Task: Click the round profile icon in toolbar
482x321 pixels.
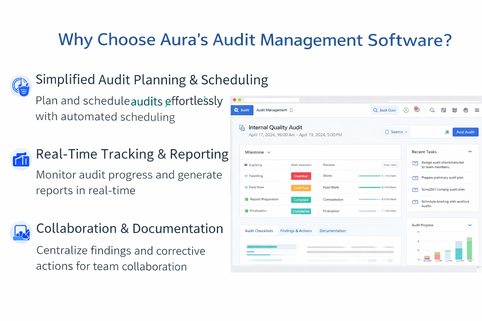Action: pos(466,110)
